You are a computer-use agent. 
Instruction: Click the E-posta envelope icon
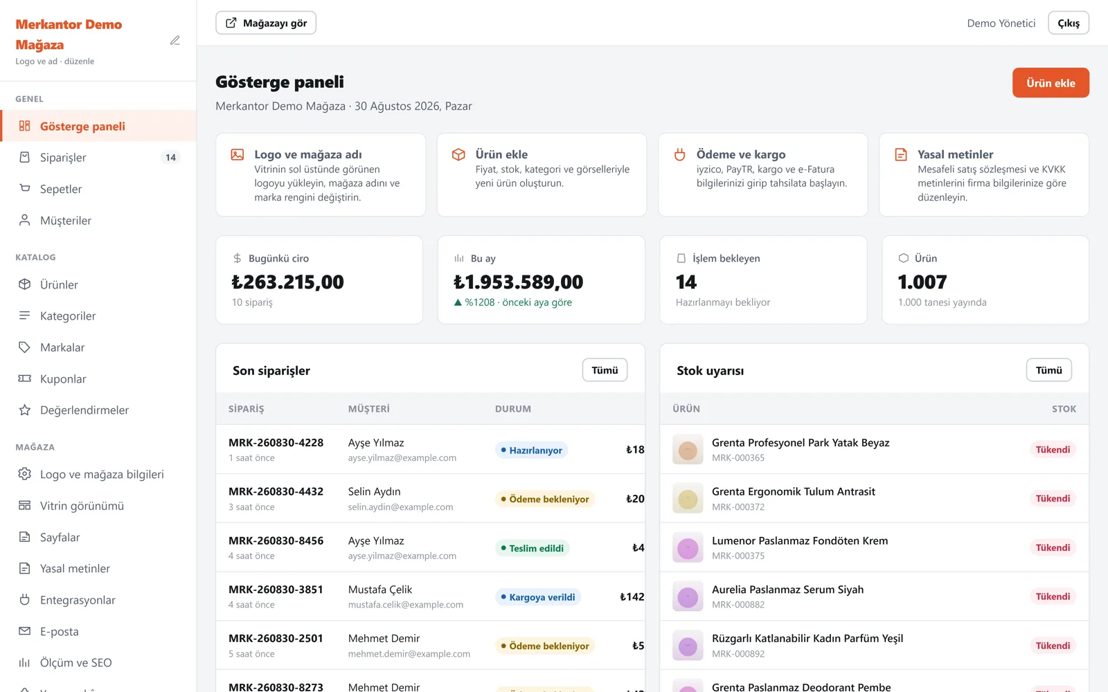coord(25,631)
